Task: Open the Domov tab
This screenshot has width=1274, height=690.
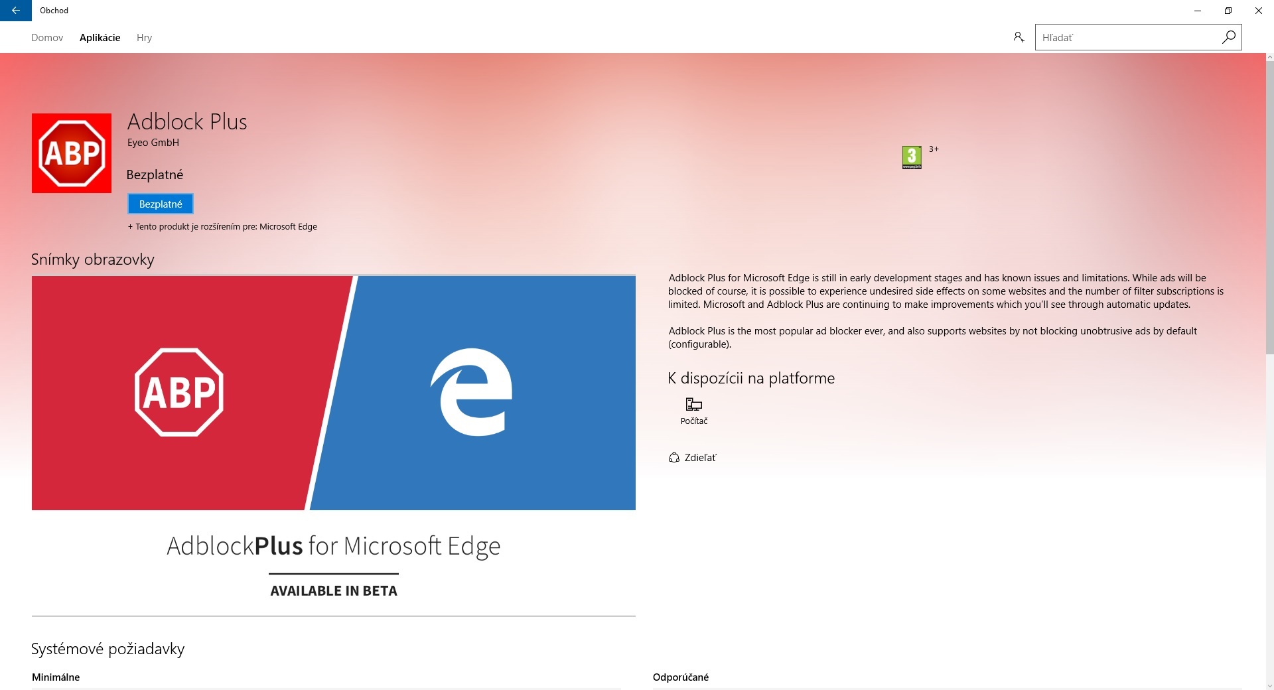Action: pos(47,38)
